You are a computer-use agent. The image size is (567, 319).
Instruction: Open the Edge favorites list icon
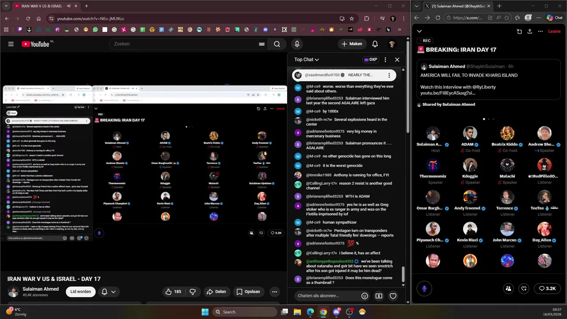pos(518,18)
